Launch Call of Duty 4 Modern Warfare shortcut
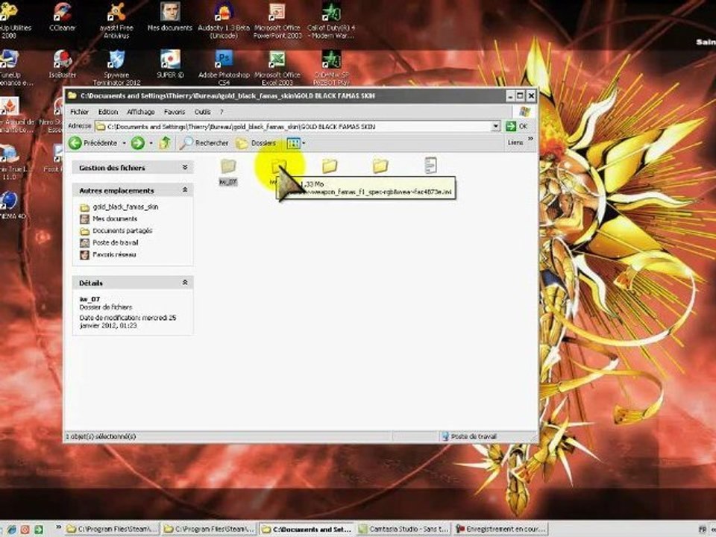The width and height of the screenshot is (716, 537). point(331,20)
